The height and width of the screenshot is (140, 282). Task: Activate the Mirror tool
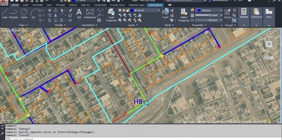tap(56, 15)
